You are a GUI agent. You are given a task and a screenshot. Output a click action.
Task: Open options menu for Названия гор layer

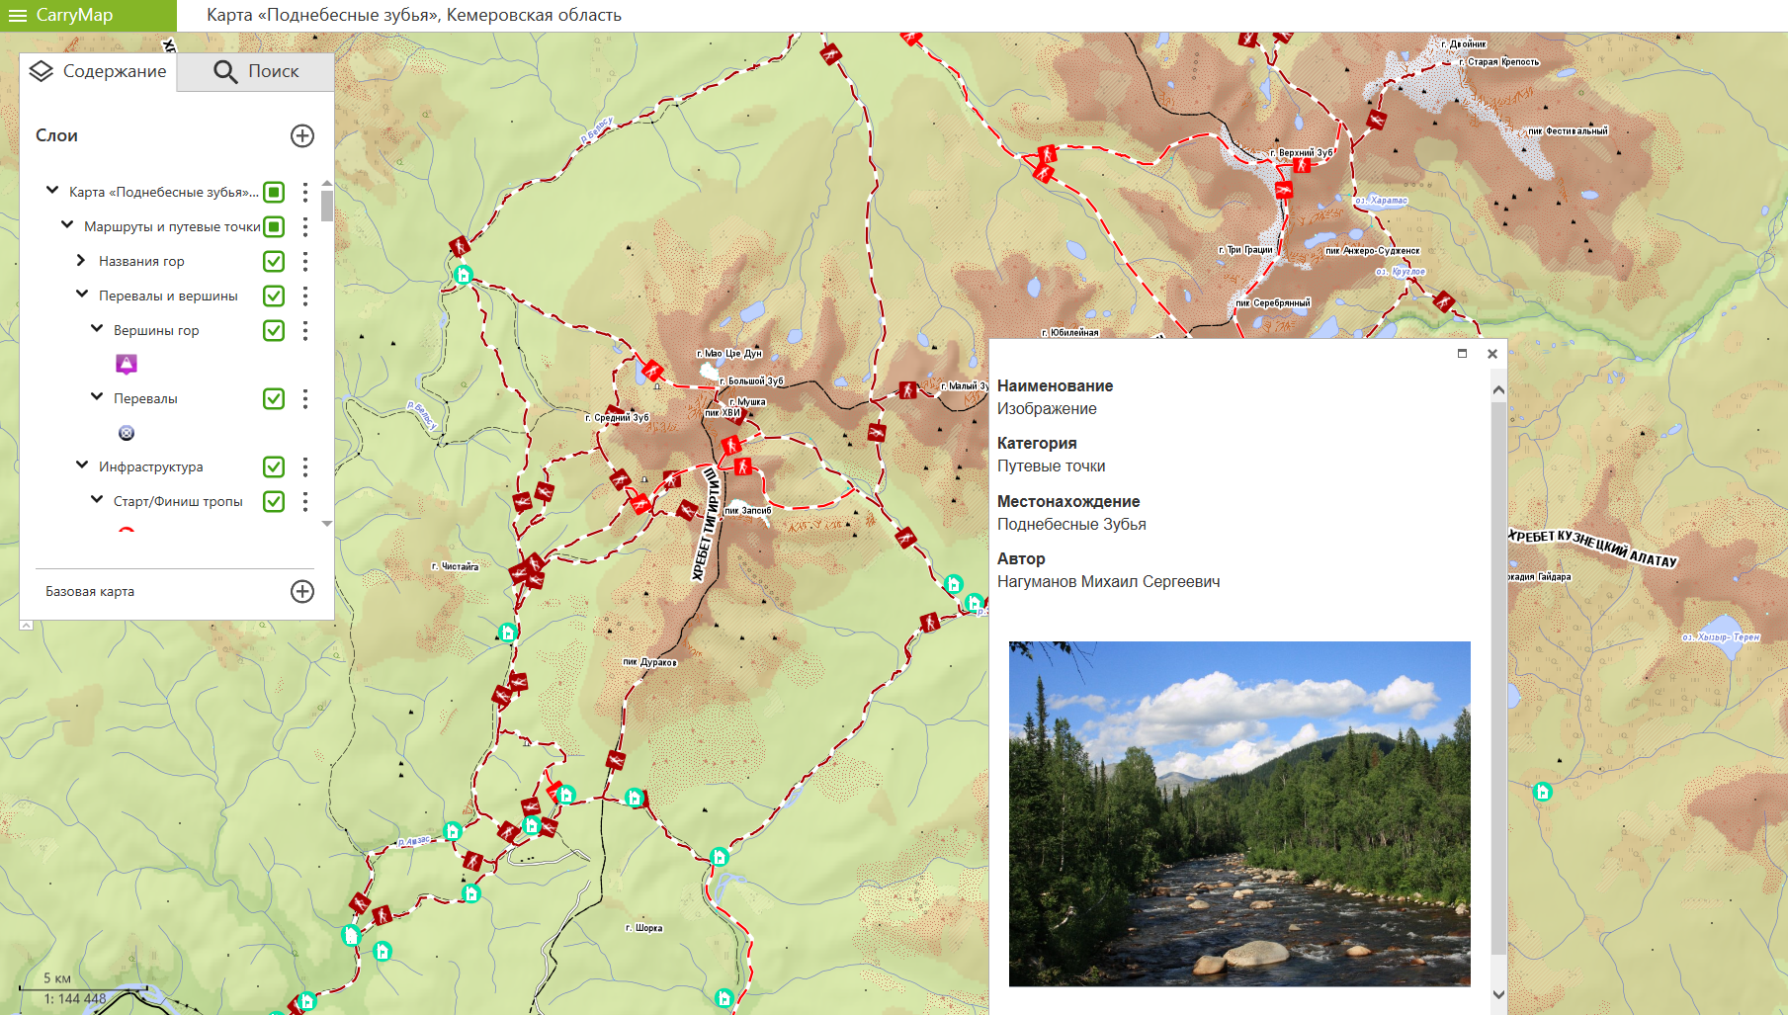[x=305, y=261]
